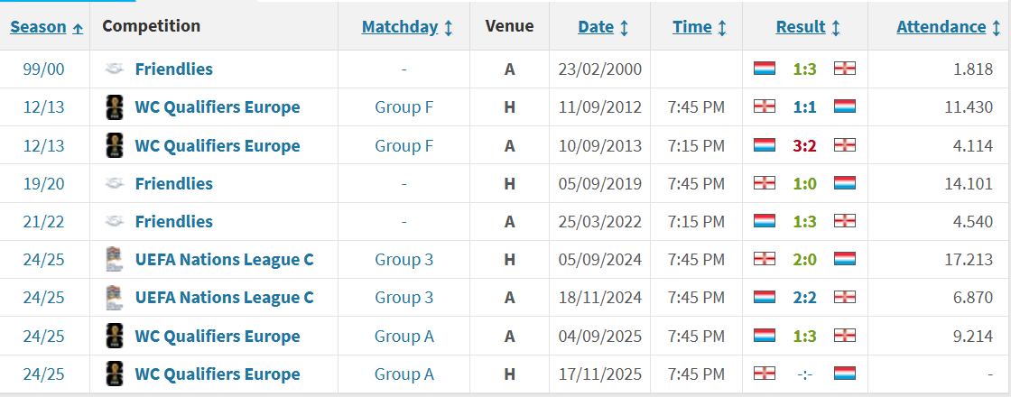Image resolution: width=1011 pixels, height=397 pixels.
Task: Click the sort arrows beside Time
Action: (722, 28)
